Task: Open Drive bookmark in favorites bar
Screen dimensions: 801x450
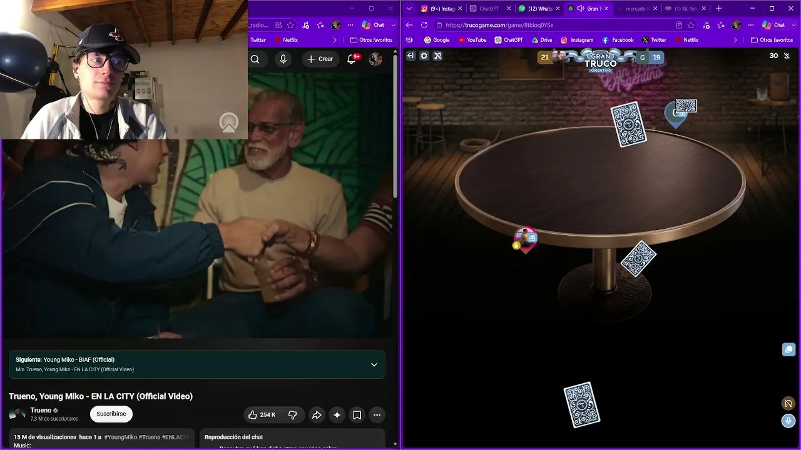Action: tap(542, 40)
